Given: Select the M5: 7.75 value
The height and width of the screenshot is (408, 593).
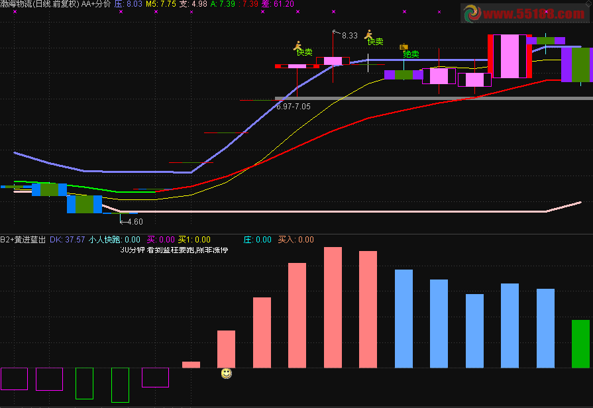Looking at the screenshot, I should click(161, 4).
